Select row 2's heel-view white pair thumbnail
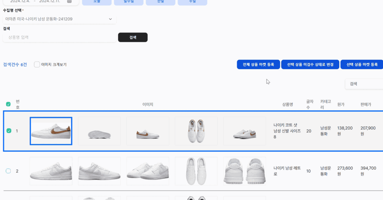The width and height of the screenshot is (383, 200). point(244,171)
